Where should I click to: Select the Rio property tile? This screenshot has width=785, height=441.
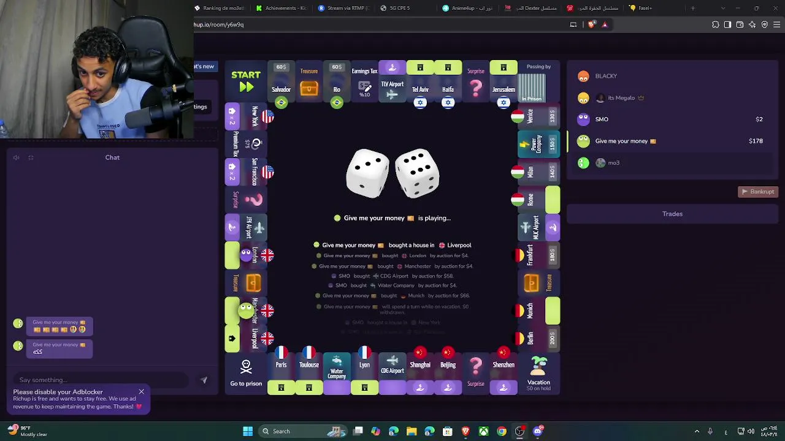pos(337,81)
